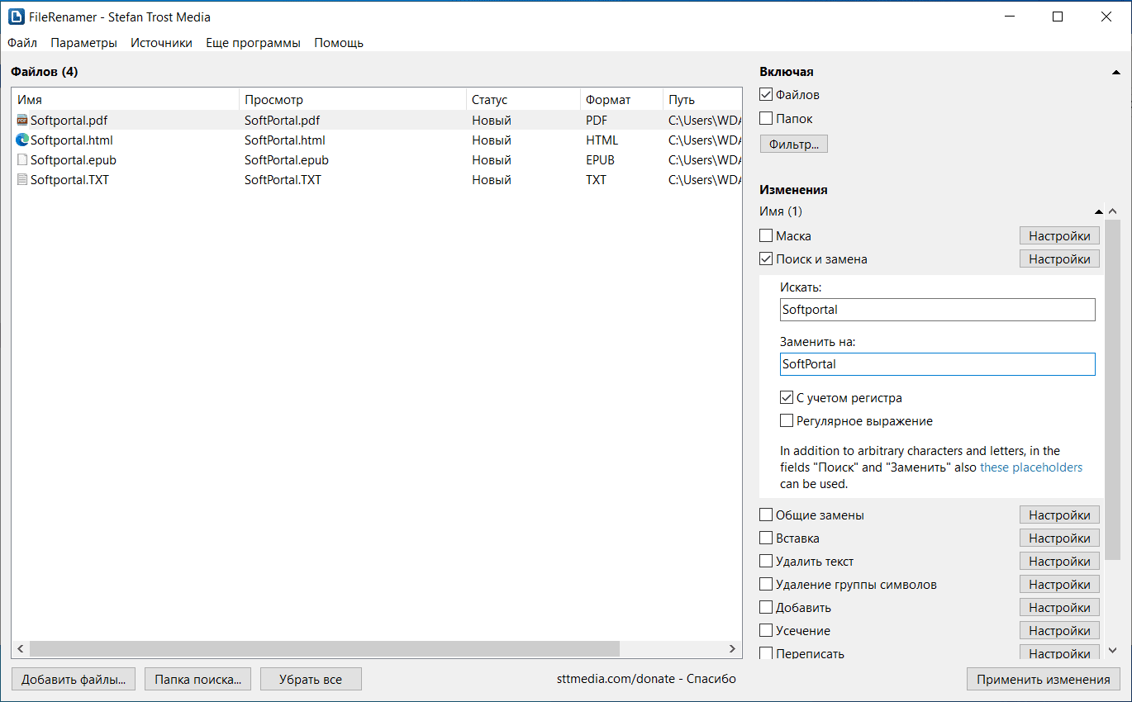Click the file list scroll-left arrow
Image resolution: width=1132 pixels, height=702 pixels.
tap(21, 648)
